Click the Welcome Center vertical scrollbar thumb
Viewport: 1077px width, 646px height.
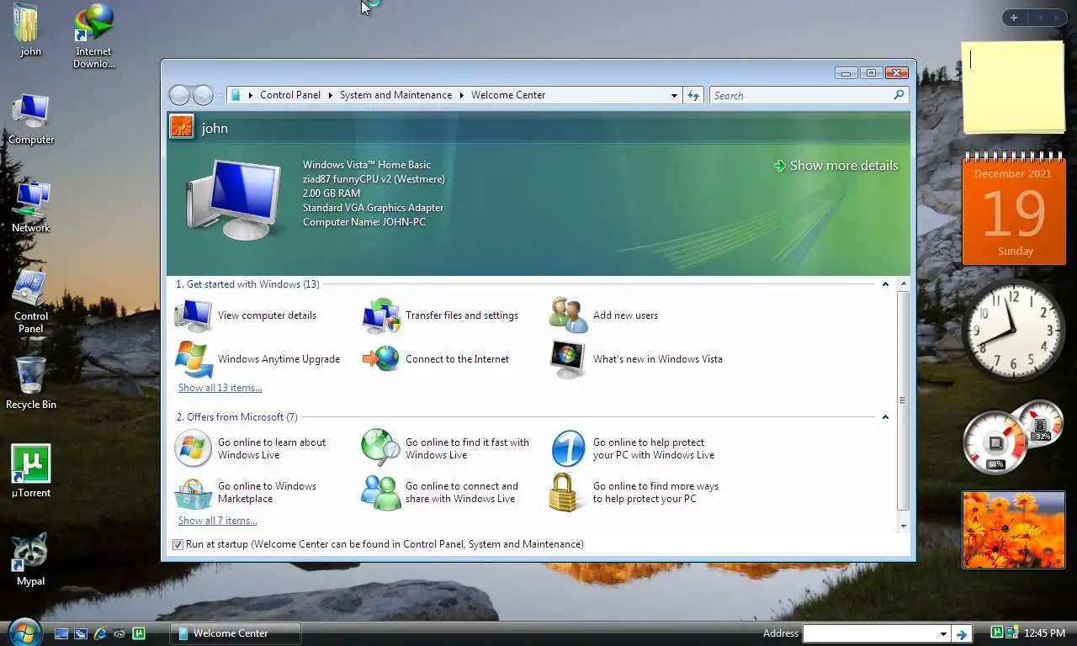(904, 400)
